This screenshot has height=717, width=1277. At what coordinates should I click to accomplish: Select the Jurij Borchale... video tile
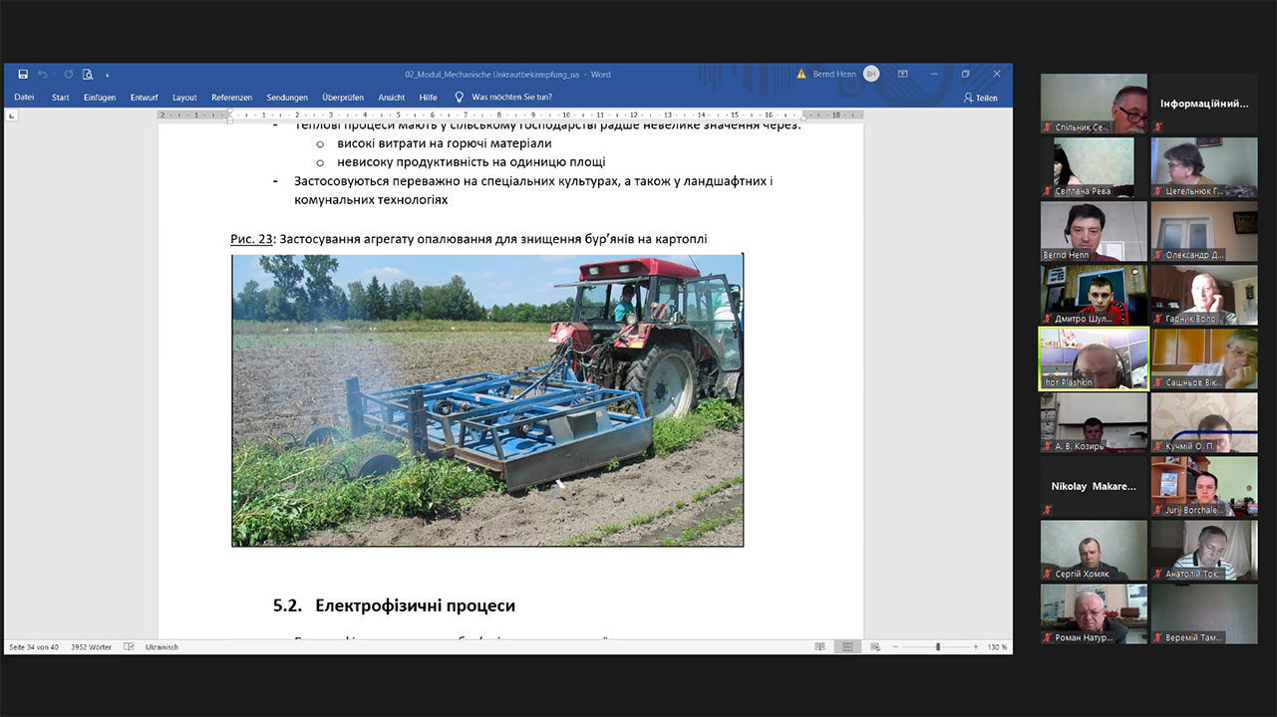coord(1204,486)
